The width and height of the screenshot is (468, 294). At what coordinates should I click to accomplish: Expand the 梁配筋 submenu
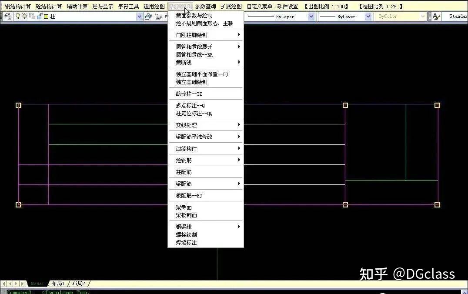click(206, 184)
